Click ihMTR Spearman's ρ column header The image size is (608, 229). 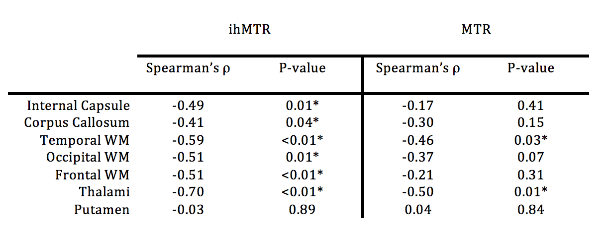point(188,68)
